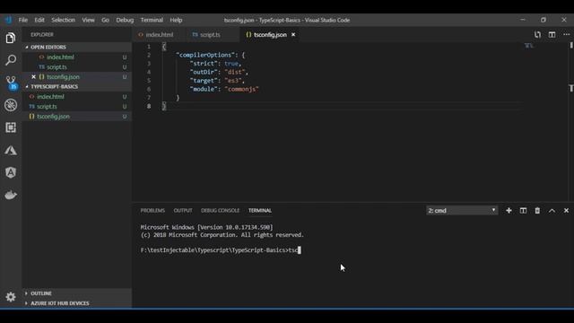The image size is (574, 323).
Task: Kill terminal with trash icon
Action: click(x=537, y=211)
